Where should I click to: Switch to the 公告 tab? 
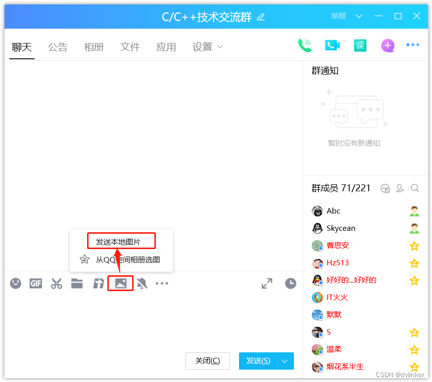pos(58,47)
